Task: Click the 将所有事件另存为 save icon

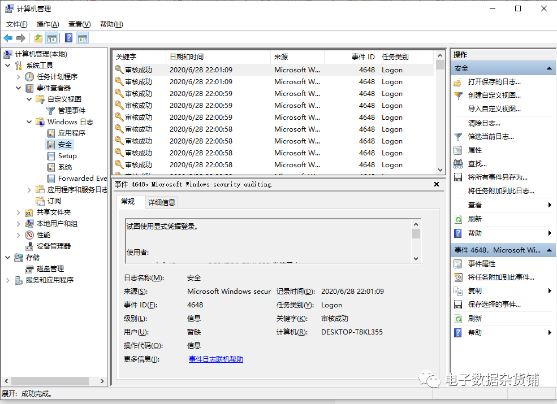Action: tap(457, 176)
